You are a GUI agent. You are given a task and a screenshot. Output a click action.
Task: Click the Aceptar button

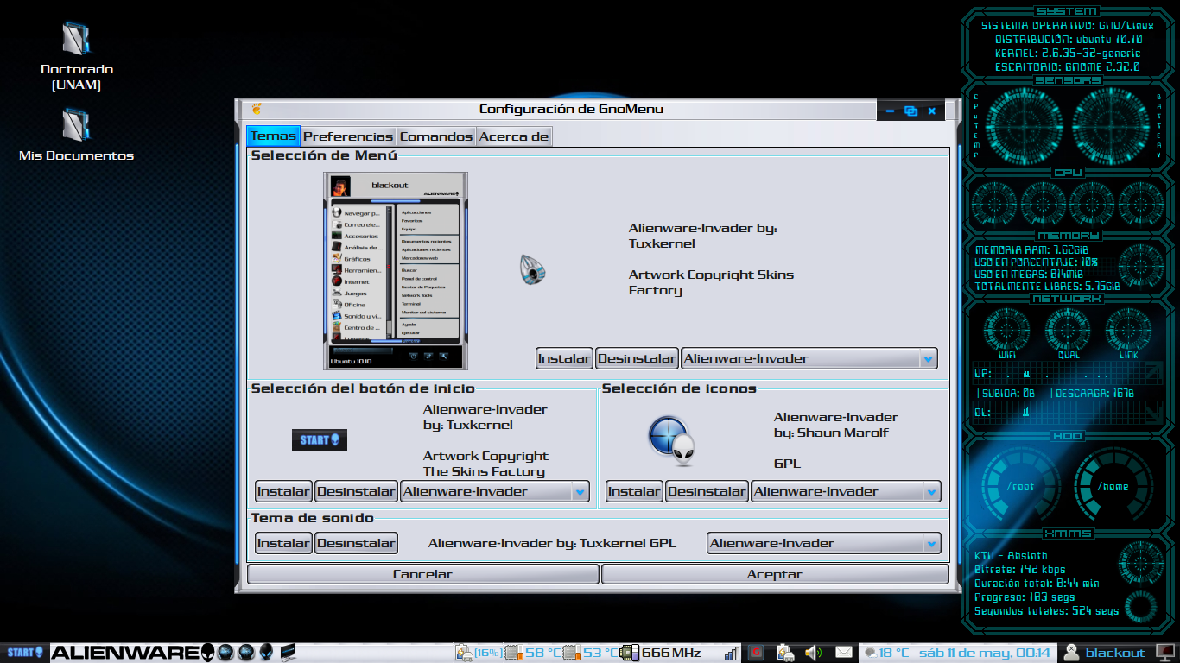pos(775,574)
